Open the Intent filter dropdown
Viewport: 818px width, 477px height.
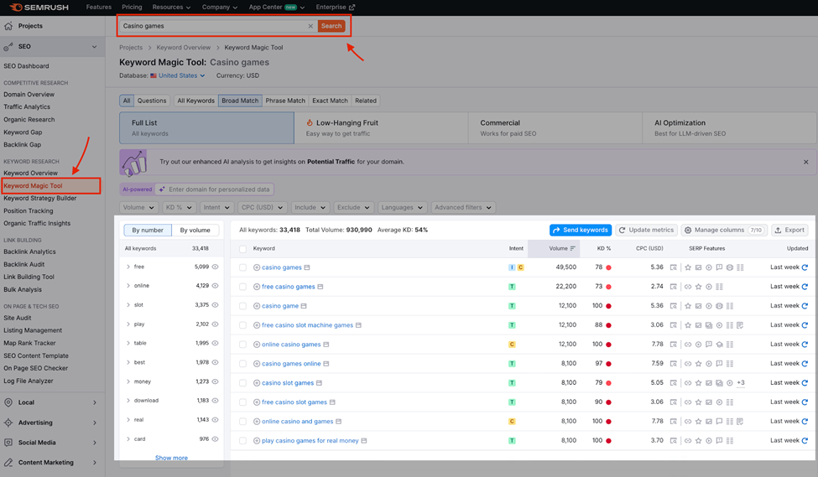(216, 207)
